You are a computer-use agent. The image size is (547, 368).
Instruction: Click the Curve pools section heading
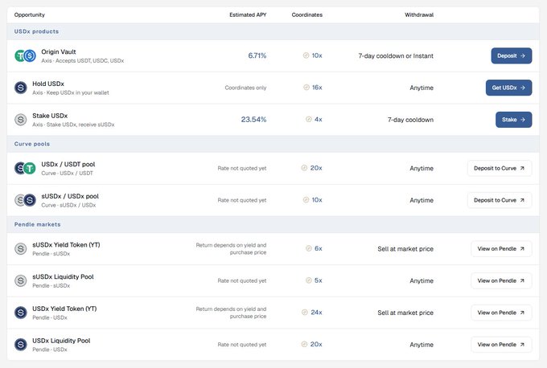click(x=31, y=144)
